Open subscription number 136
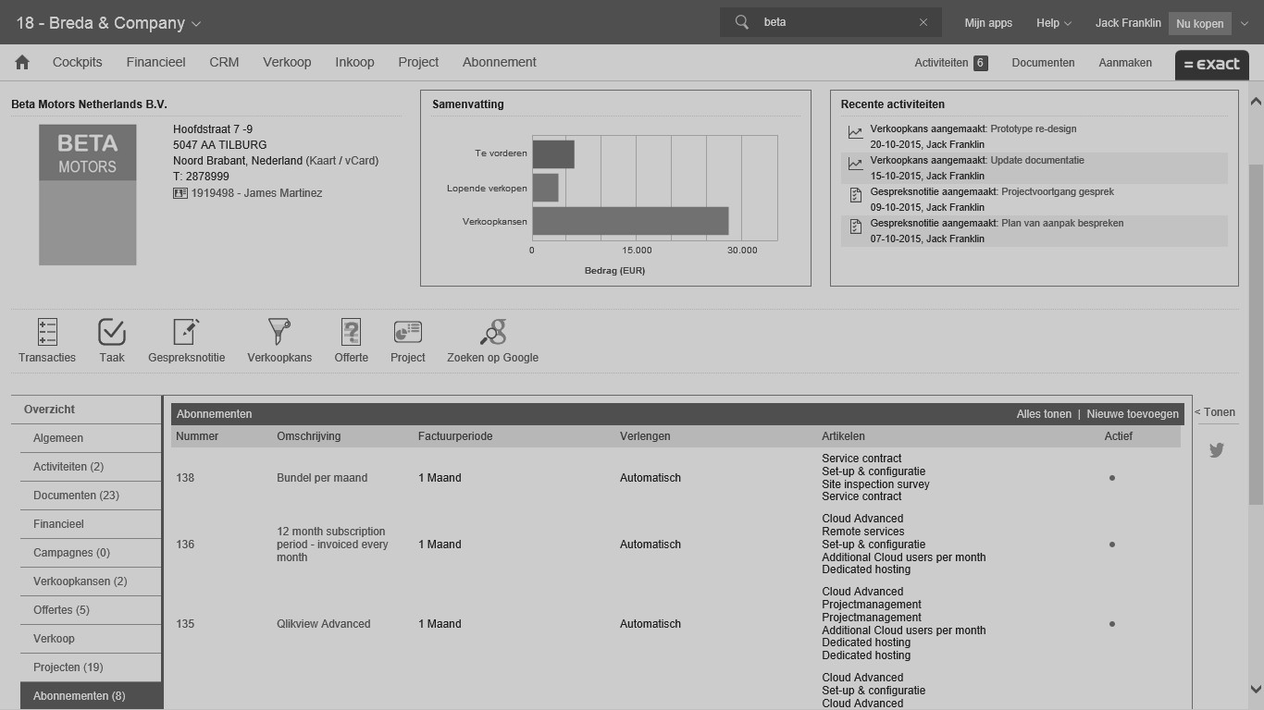 point(185,545)
